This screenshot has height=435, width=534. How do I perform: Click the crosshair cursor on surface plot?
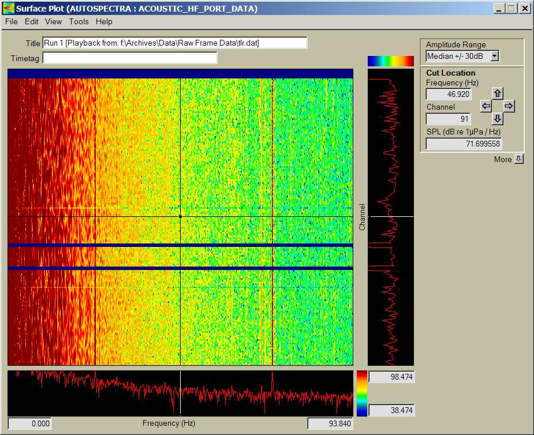(180, 216)
